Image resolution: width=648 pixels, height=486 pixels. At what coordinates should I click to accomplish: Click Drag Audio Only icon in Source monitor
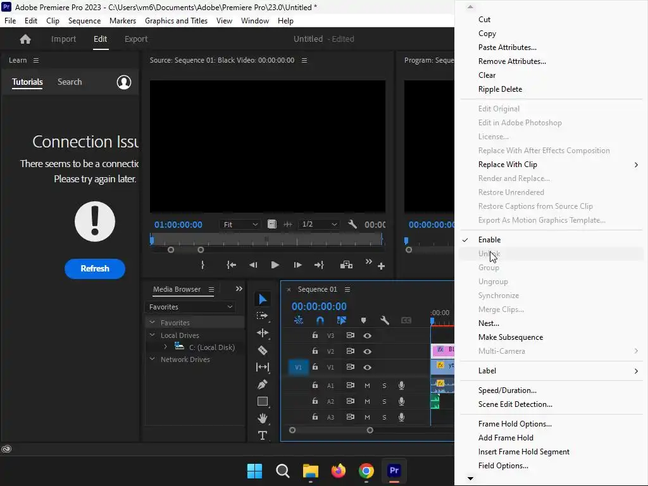288,224
